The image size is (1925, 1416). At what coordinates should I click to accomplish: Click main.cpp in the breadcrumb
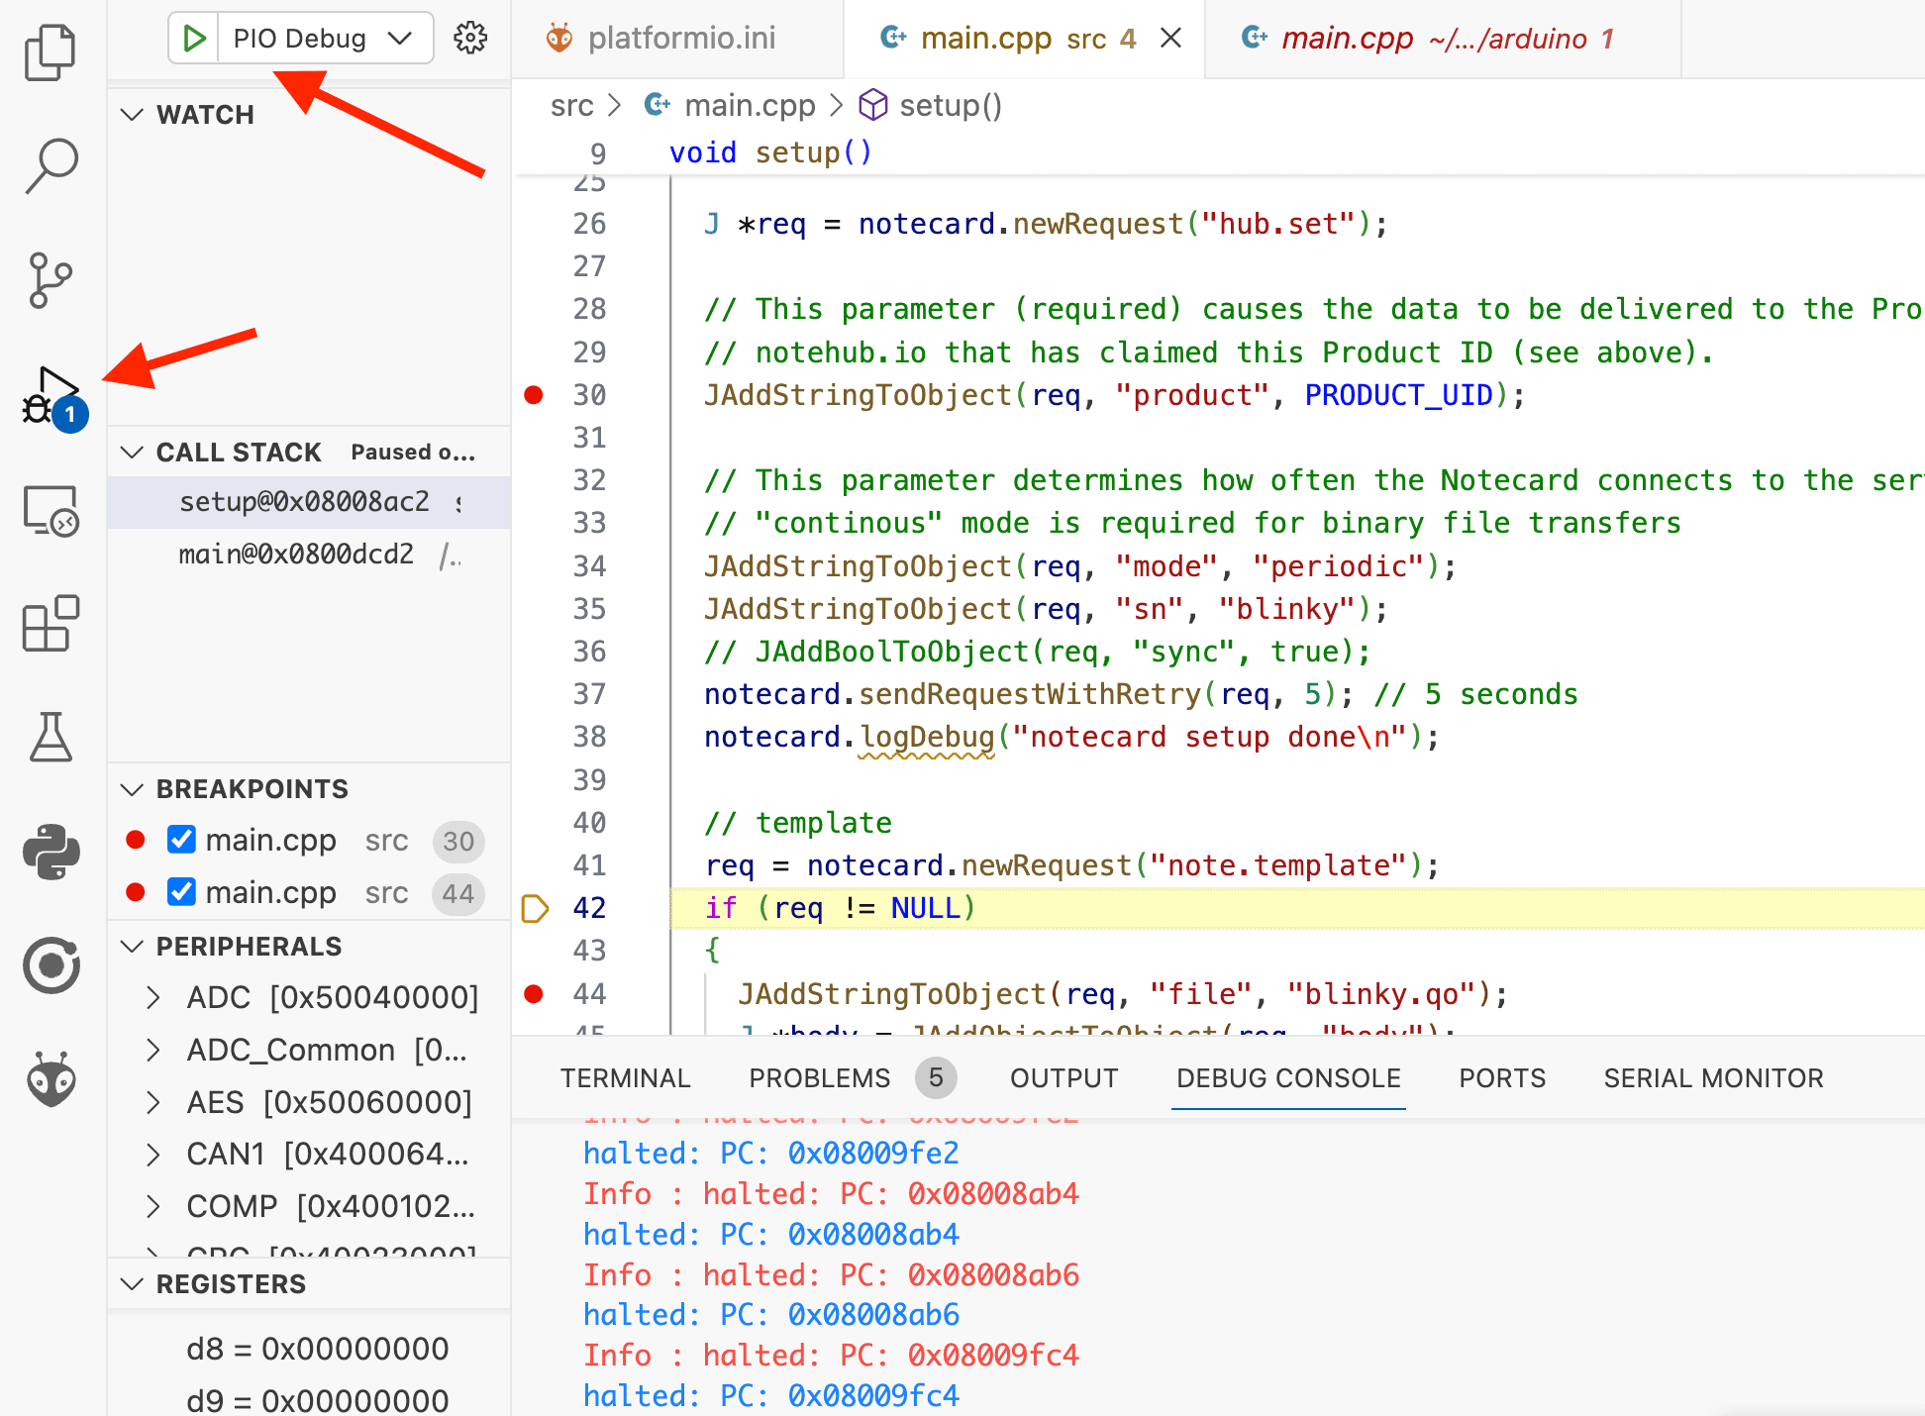point(750,105)
